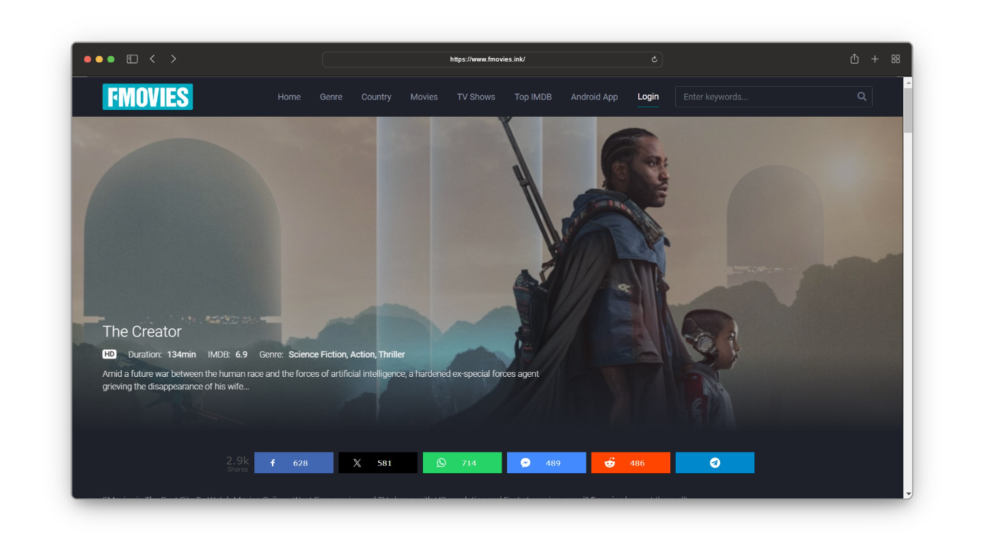Click the movie description paragraph
Image resolution: width=984 pixels, height=553 pixels.
coord(320,380)
